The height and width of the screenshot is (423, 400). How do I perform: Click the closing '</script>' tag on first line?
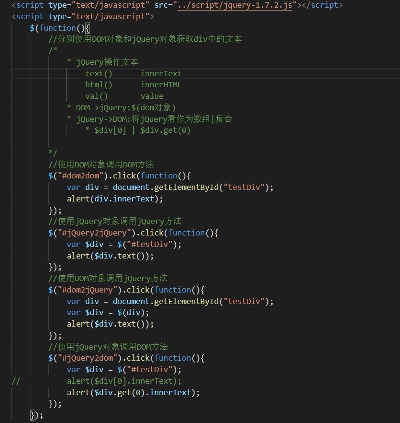322,5
